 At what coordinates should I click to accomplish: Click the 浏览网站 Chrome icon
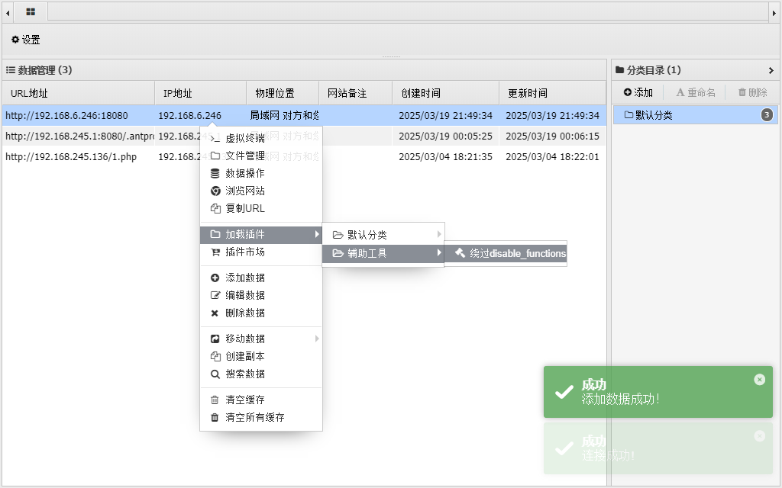[x=215, y=191]
